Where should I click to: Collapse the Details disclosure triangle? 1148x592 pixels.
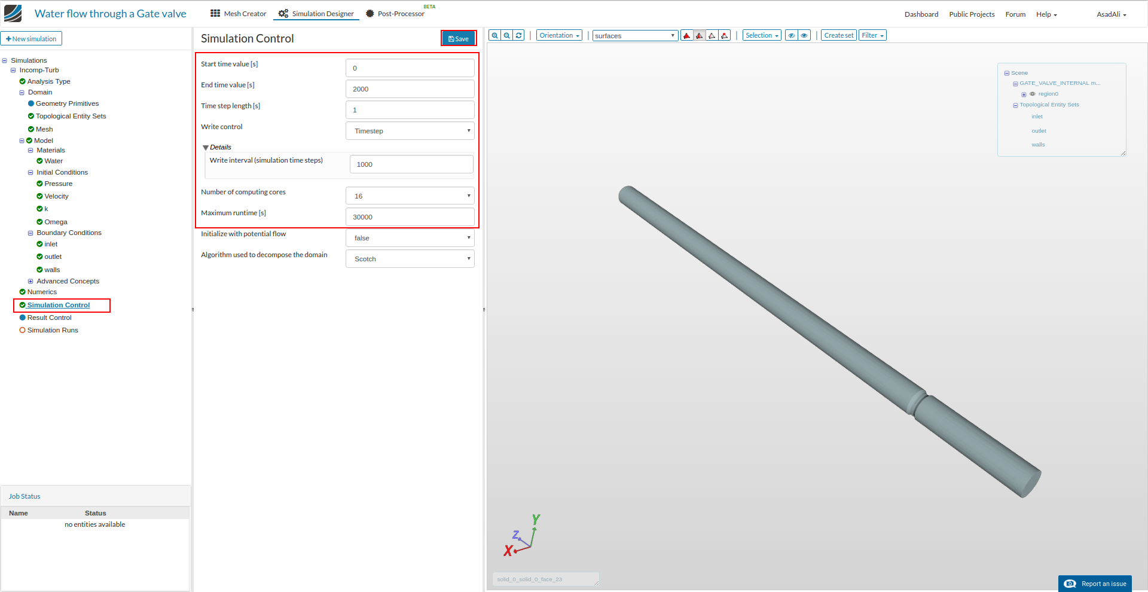click(206, 147)
